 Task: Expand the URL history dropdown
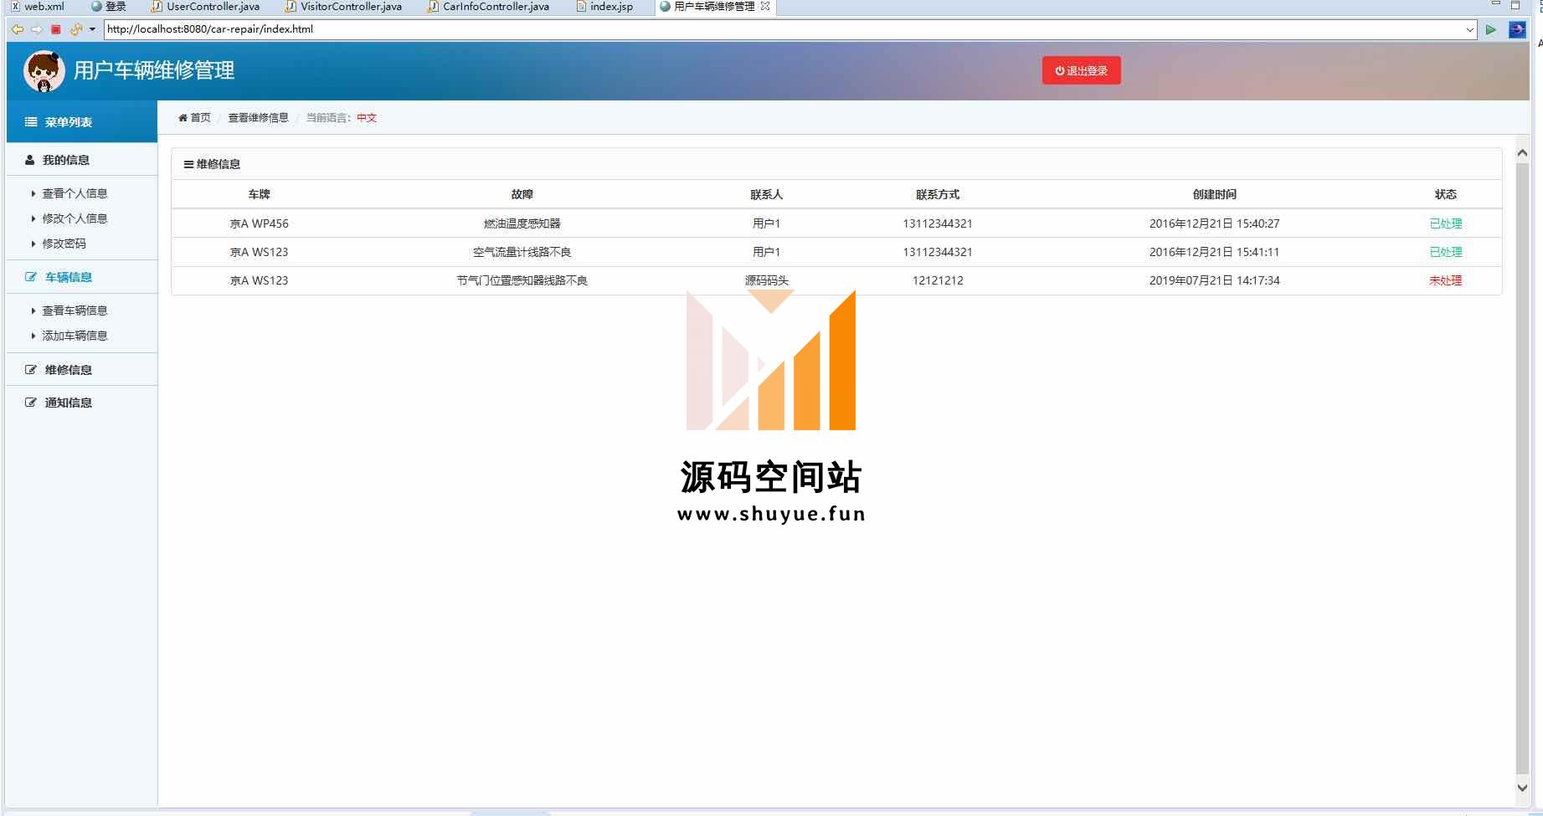tap(1470, 30)
